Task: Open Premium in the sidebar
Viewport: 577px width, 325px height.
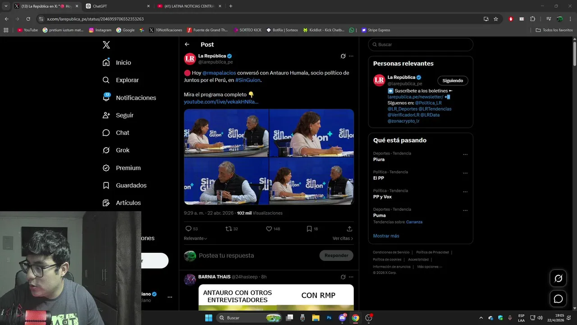Action: pos(121,168)
